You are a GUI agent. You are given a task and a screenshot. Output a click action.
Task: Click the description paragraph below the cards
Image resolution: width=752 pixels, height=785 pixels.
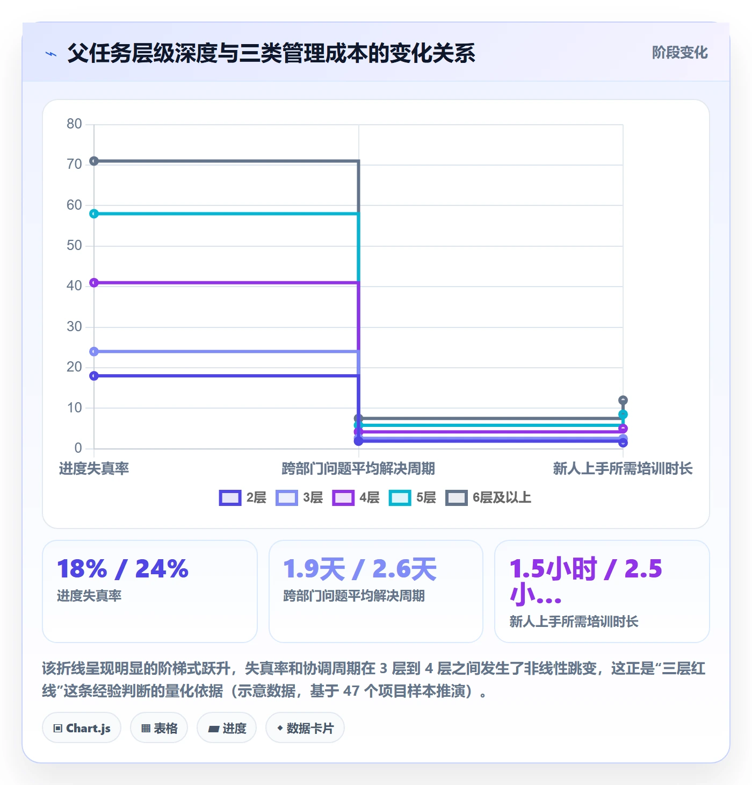click(x=374, y=680)
